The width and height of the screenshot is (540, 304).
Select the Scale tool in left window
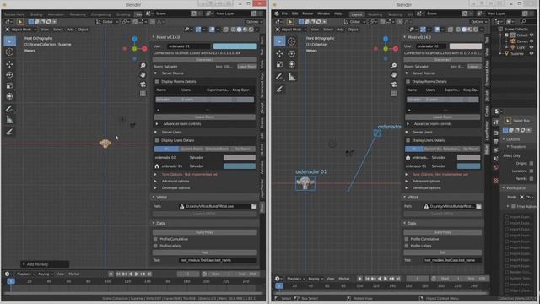tap(9, 85)
